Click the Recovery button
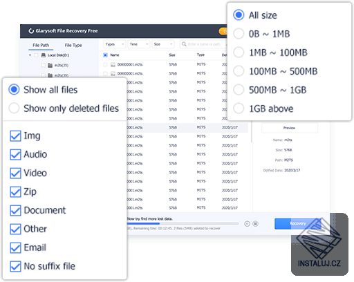 pos(297,224)
